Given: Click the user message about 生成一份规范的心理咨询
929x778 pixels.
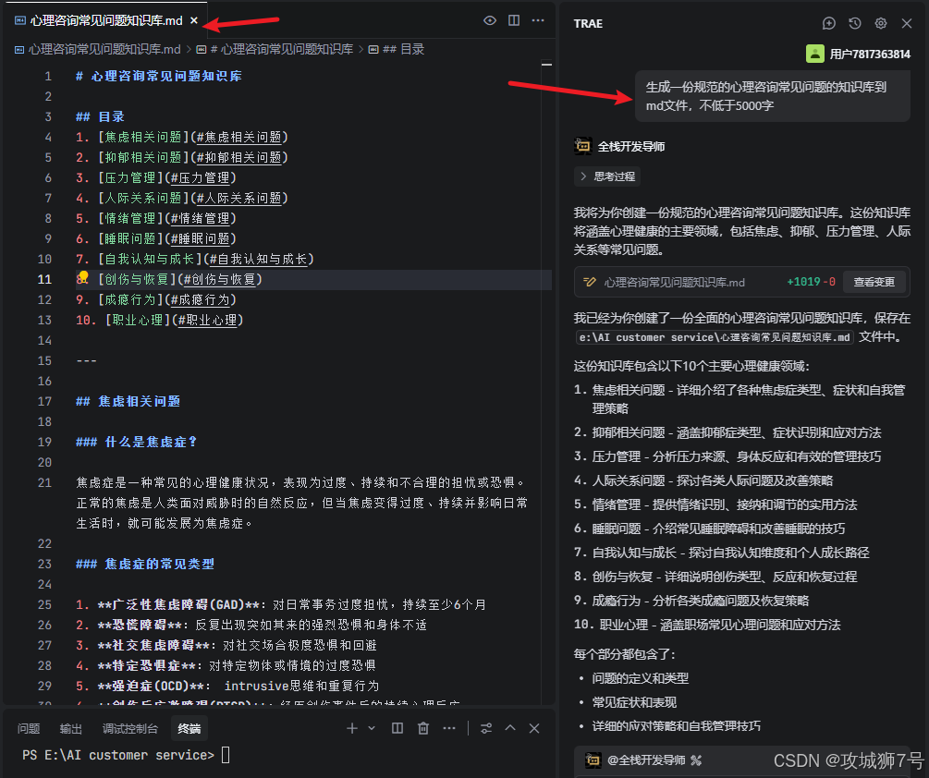Looking at the screenshot, I should pyautogui.click(x=772, y=96).
